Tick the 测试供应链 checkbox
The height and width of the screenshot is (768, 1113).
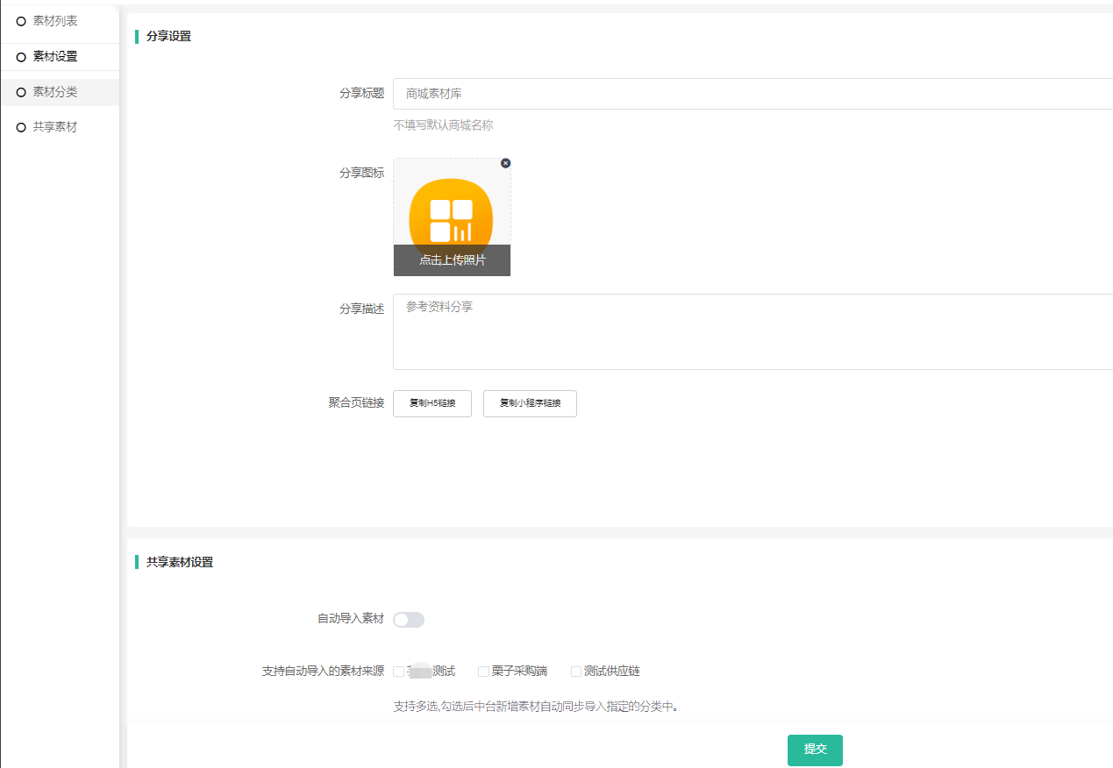[x=576, y=672]
